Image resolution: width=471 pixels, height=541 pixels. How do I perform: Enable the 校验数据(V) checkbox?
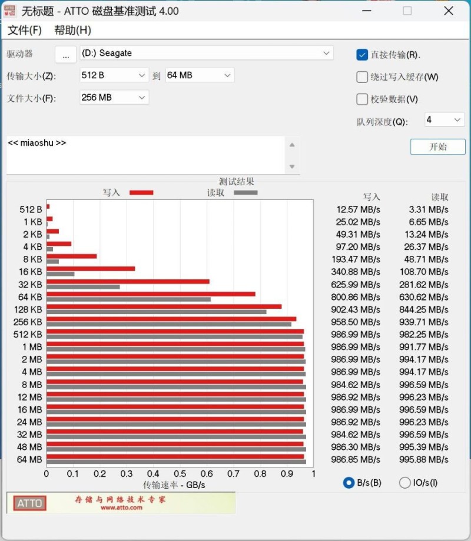(x=362, y=99)
